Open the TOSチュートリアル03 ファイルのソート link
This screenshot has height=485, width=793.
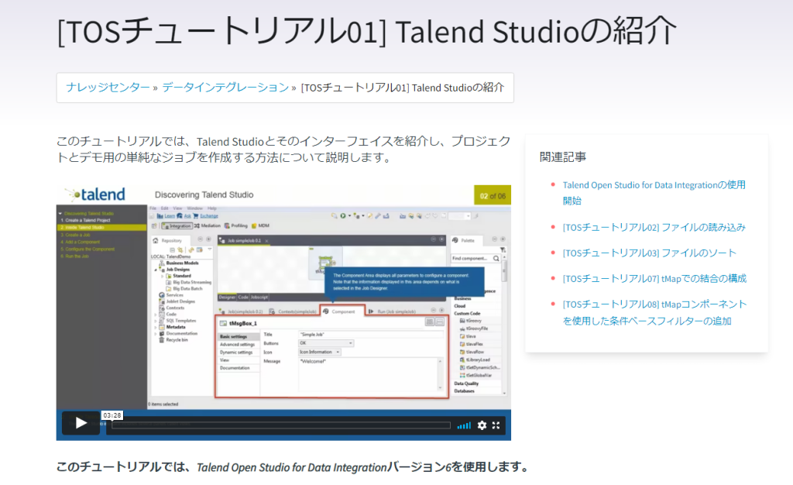coord(650,253)
